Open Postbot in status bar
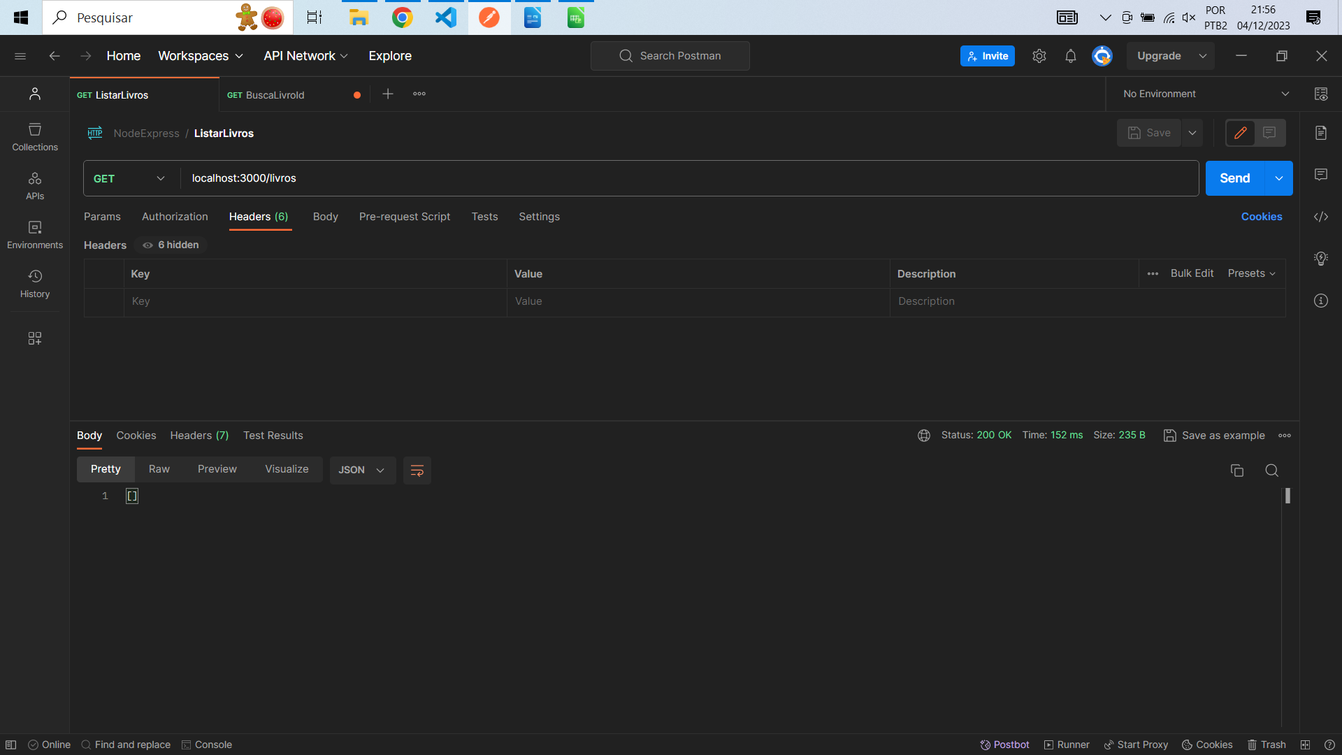Image resolution: width=1342 pixels, height=755 pixels. tap(1004, 745)
